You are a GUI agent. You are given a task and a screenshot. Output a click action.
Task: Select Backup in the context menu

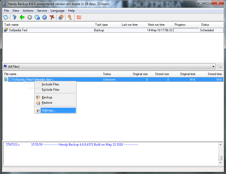(x=55, y=97)
